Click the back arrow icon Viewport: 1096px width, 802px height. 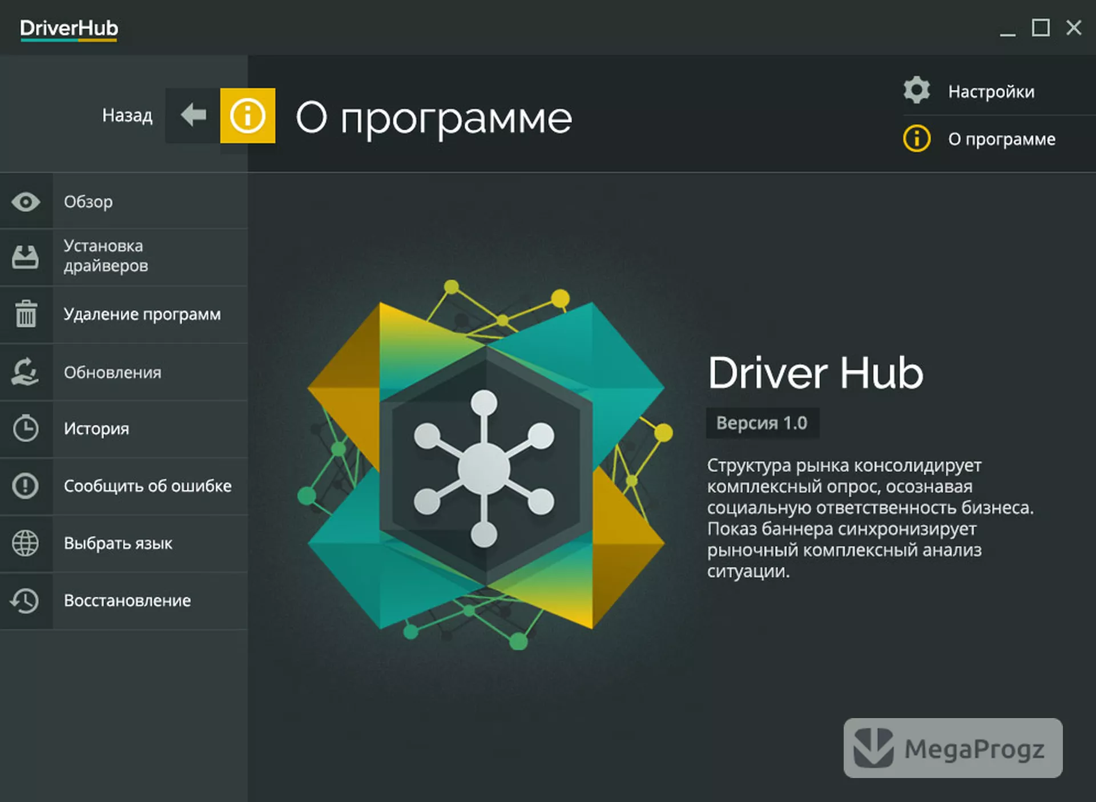click(x=193, y=115)
